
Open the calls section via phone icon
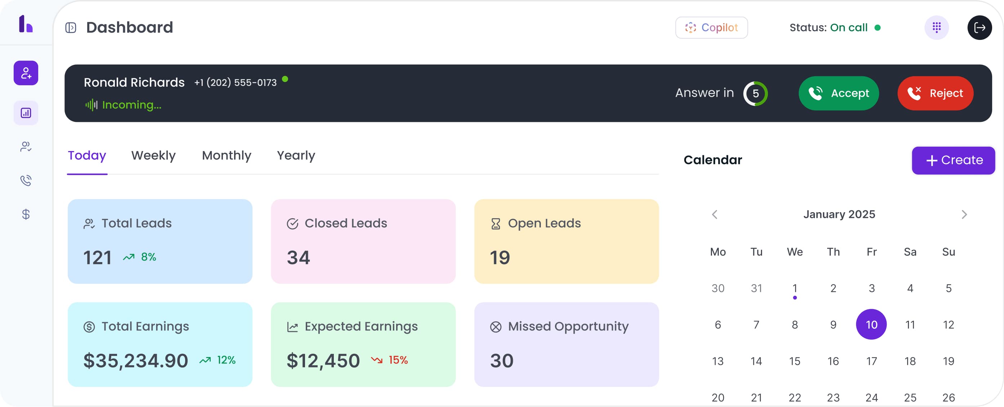coord(26,180)
